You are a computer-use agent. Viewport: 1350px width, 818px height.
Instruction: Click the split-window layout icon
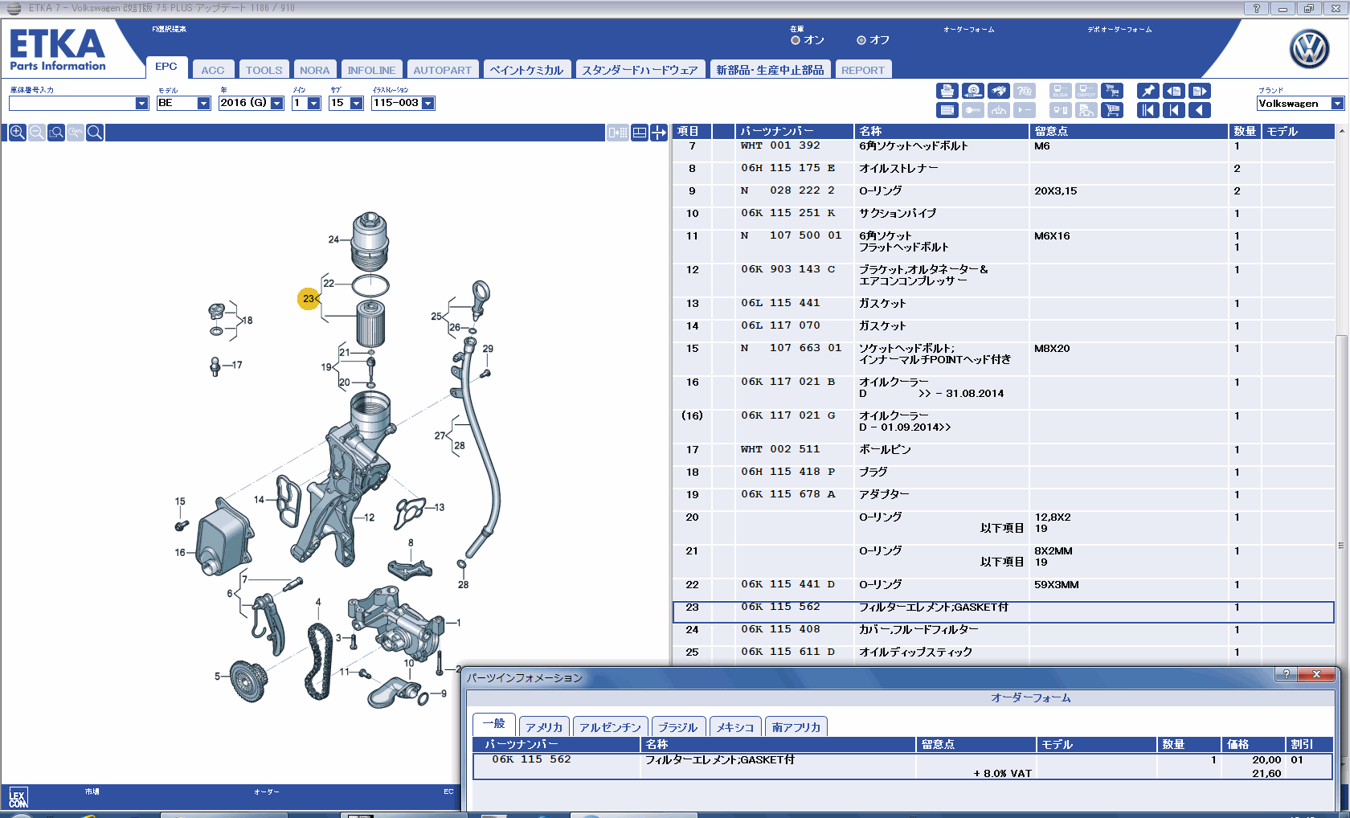click(640, 133)
